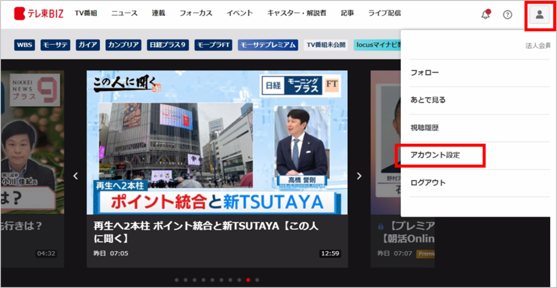The width and height of the screenshot is (557, 288).
Task: Advance to the next carousel slide arrow
Action: [359, 176]
